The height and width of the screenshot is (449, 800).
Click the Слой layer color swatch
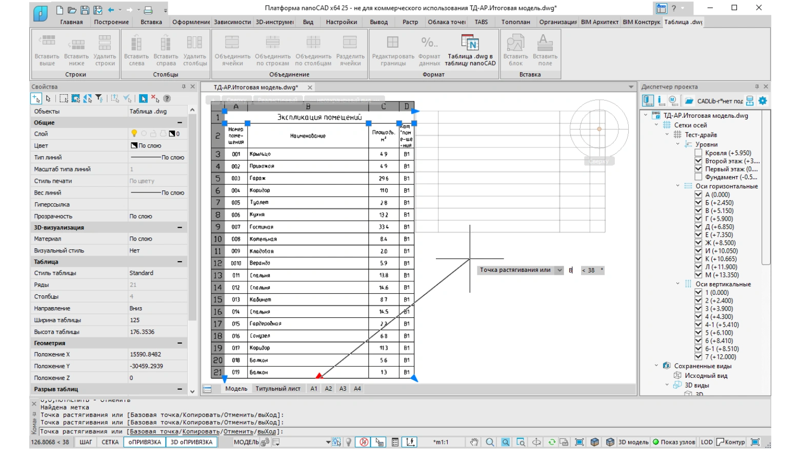[172, 134]
